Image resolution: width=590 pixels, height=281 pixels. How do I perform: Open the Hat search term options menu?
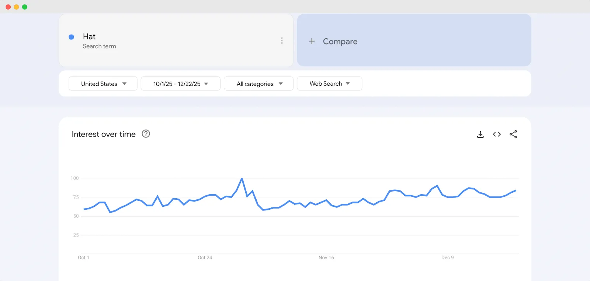coord(282,40)
